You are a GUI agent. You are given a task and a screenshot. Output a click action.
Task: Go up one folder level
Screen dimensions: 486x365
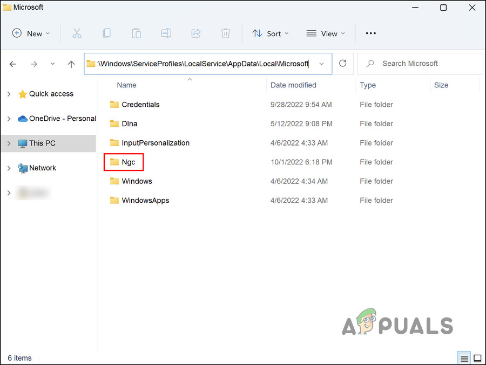coord(71,64)
